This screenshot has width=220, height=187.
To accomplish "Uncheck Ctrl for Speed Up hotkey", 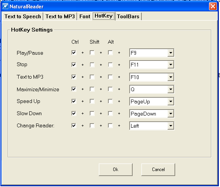I will [x=74, y=101].
